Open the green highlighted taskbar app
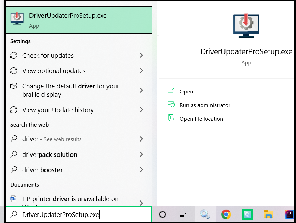296x223 pixels. tap(247, 214)
